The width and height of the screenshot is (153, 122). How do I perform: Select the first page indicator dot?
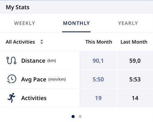point(73,117)
